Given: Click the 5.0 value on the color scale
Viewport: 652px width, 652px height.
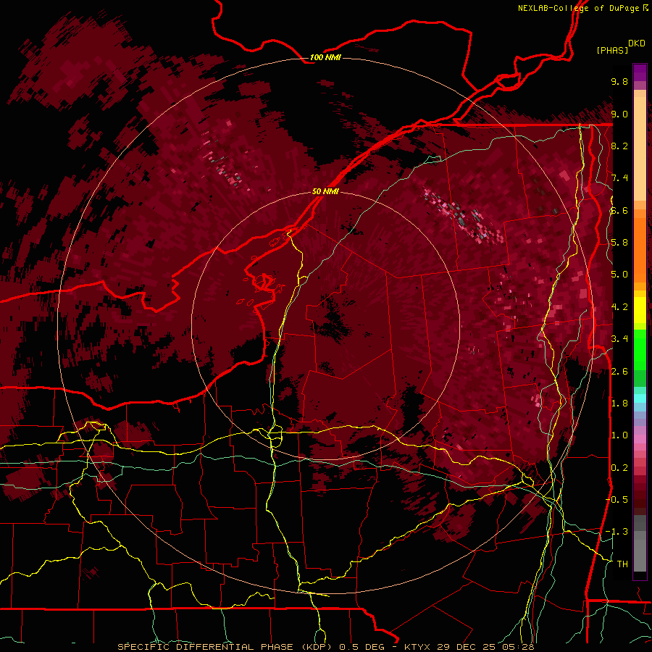Looking at the screenshot, I should coord(619,275).
